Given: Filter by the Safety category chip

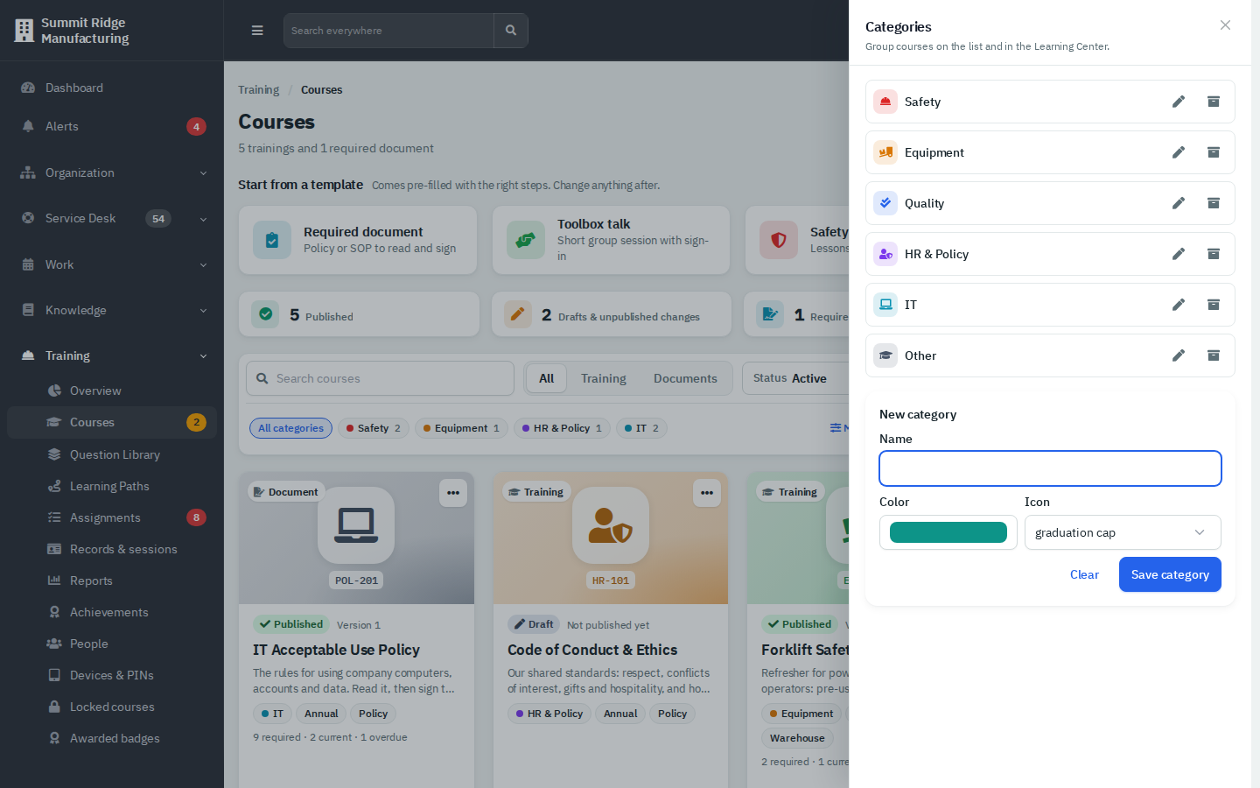Looking at the screenshot, I should (374, 428).
